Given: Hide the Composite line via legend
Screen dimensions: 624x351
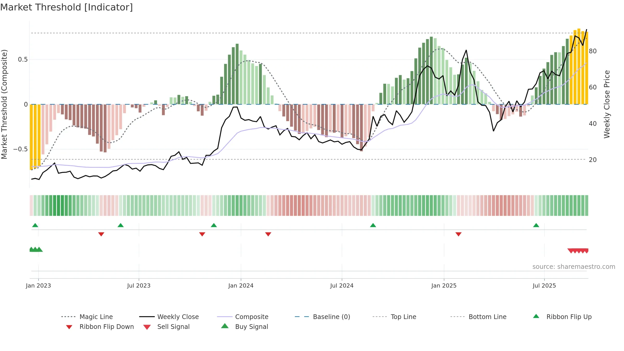Looking at the screenshot, I should tap(243, 317).
